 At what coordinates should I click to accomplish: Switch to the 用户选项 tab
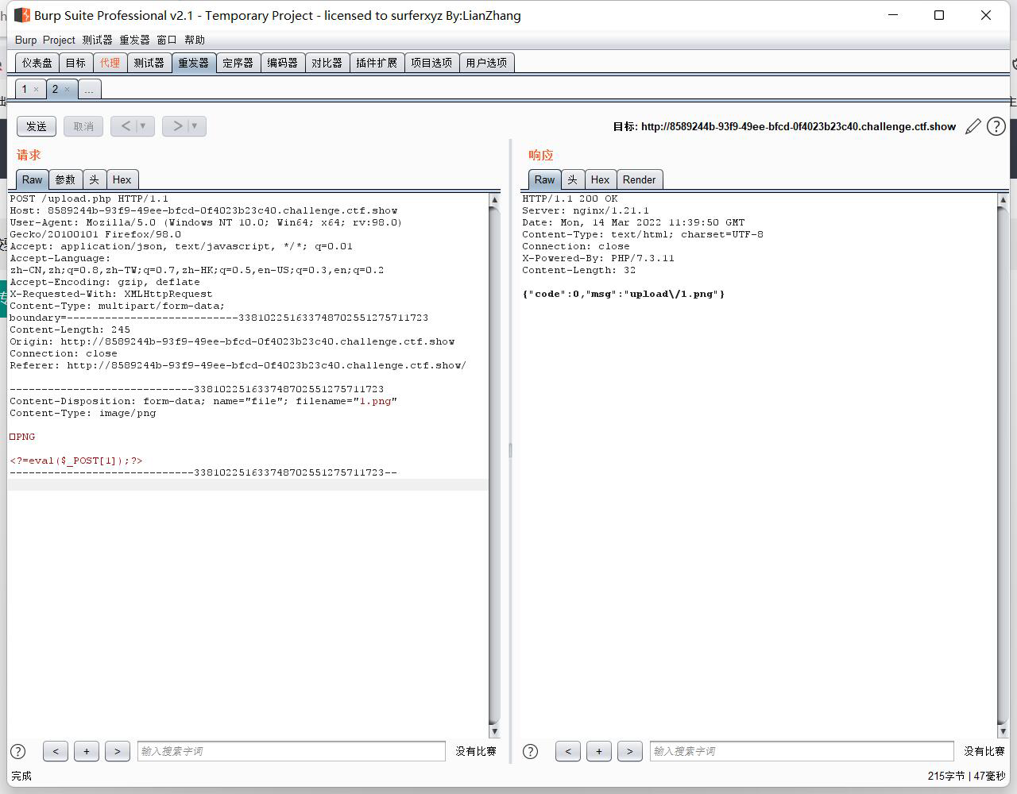point(486,63)
